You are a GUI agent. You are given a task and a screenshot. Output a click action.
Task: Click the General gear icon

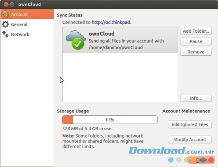[x=5, y=24]
